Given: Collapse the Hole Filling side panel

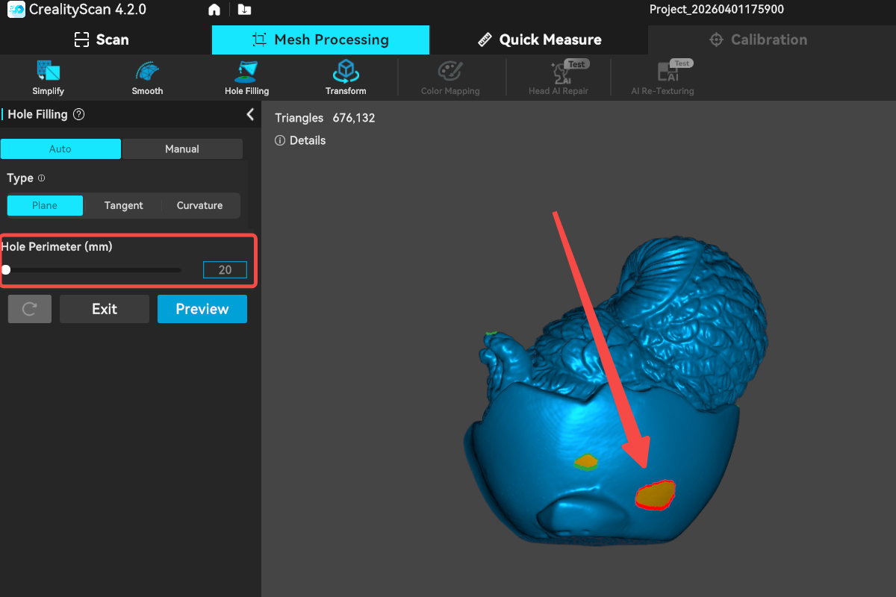Looking at the screenshot, I should pyautogui.click(x=250, y=114).
